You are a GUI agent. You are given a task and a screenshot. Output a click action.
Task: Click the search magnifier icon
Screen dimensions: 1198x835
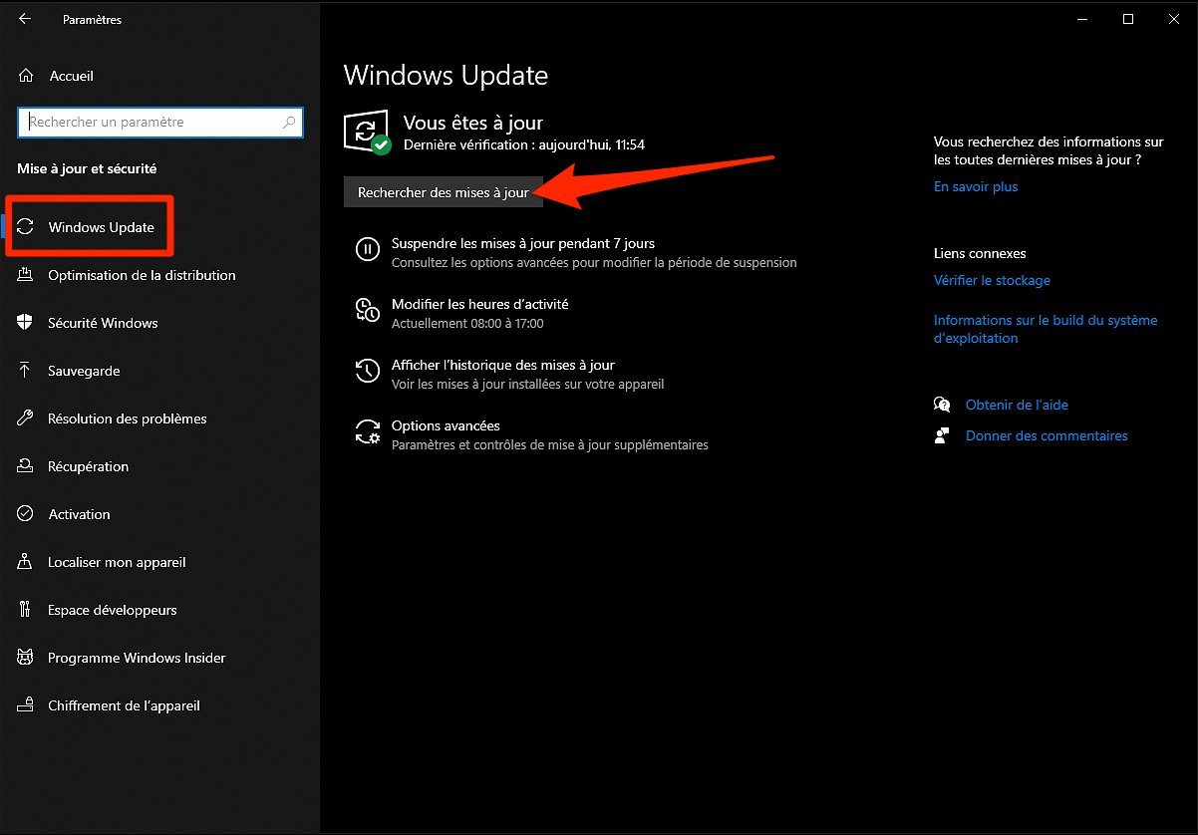pos(289,123)
